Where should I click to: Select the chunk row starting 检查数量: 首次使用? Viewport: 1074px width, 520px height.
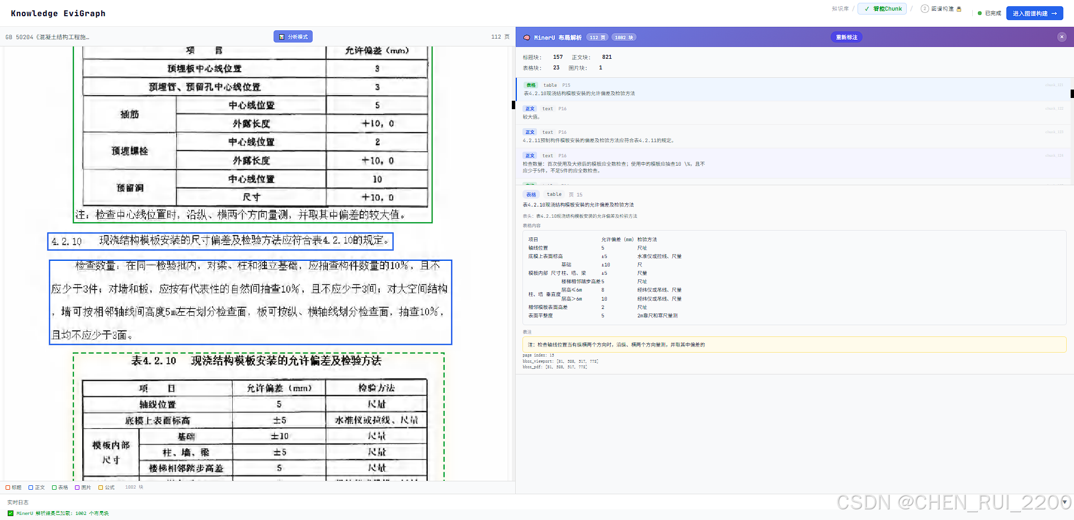pos(793,163)
